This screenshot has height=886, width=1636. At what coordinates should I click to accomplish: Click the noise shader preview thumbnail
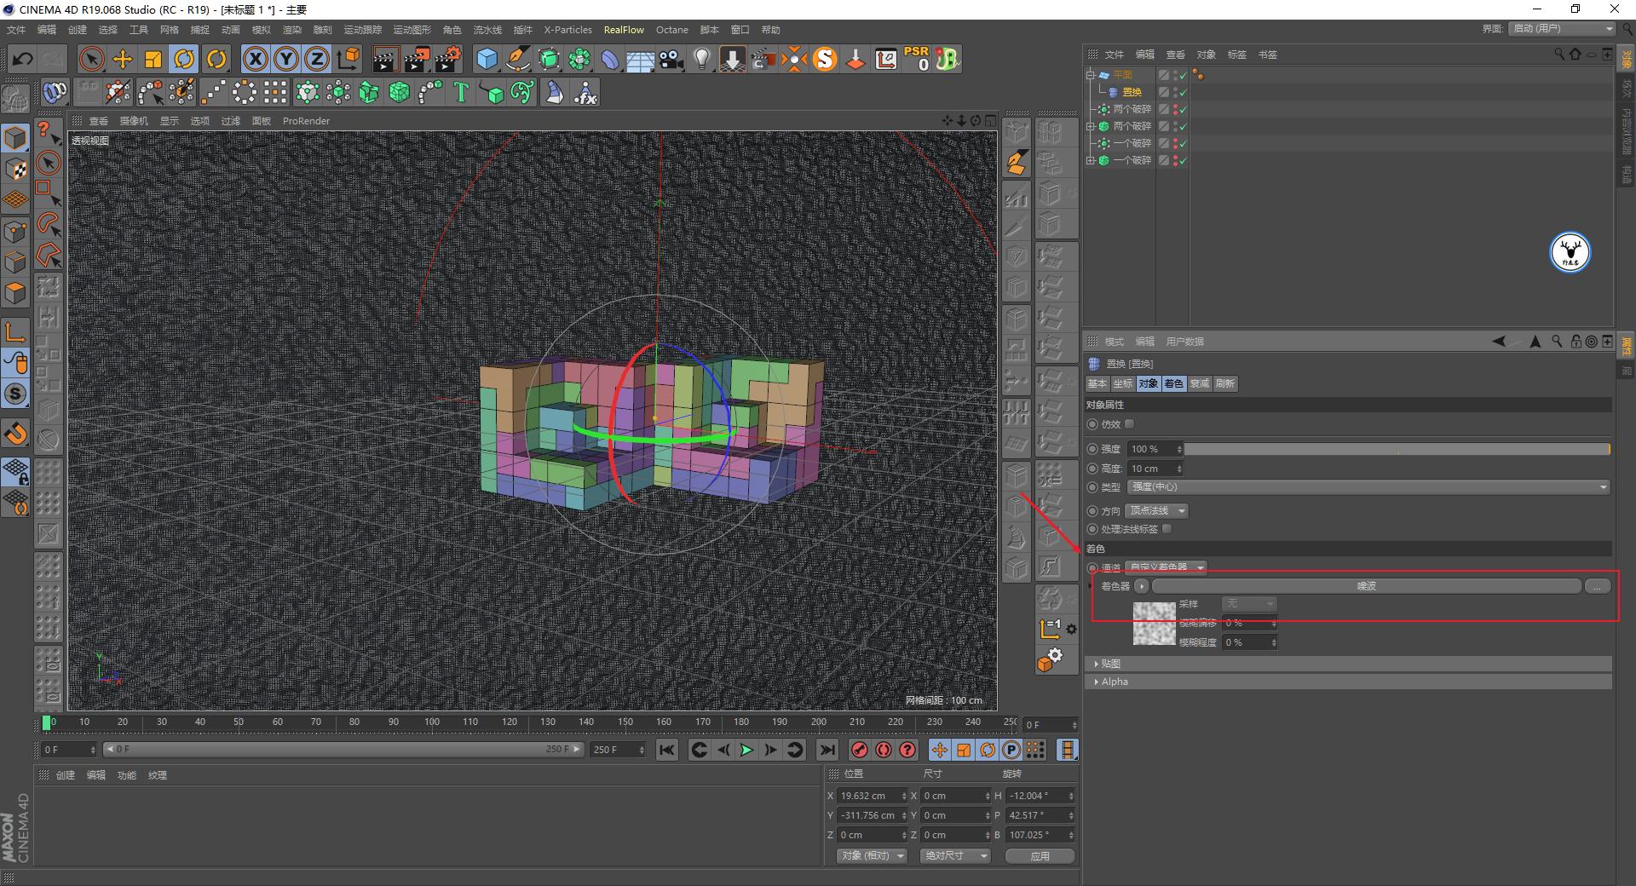pos(1155,624)
